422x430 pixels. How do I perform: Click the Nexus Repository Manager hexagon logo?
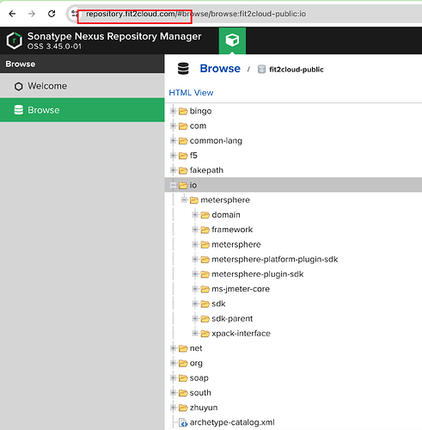15,40
